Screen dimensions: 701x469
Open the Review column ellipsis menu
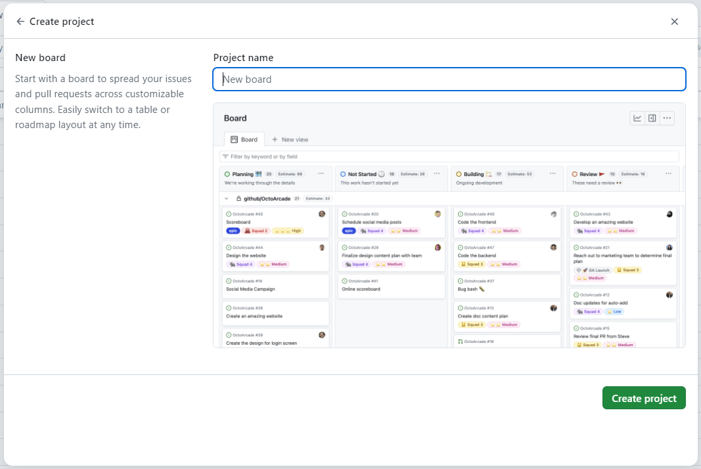(668, 174)
